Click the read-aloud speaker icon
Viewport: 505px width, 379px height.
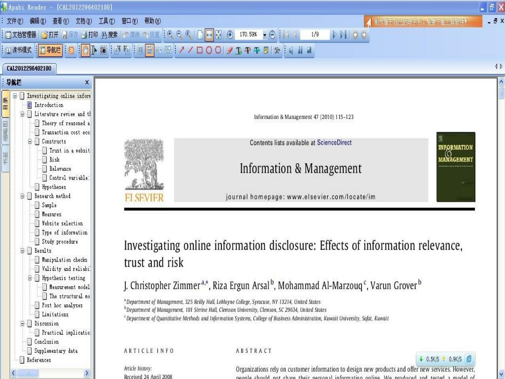pyautogui.click(x=291, y=50)
